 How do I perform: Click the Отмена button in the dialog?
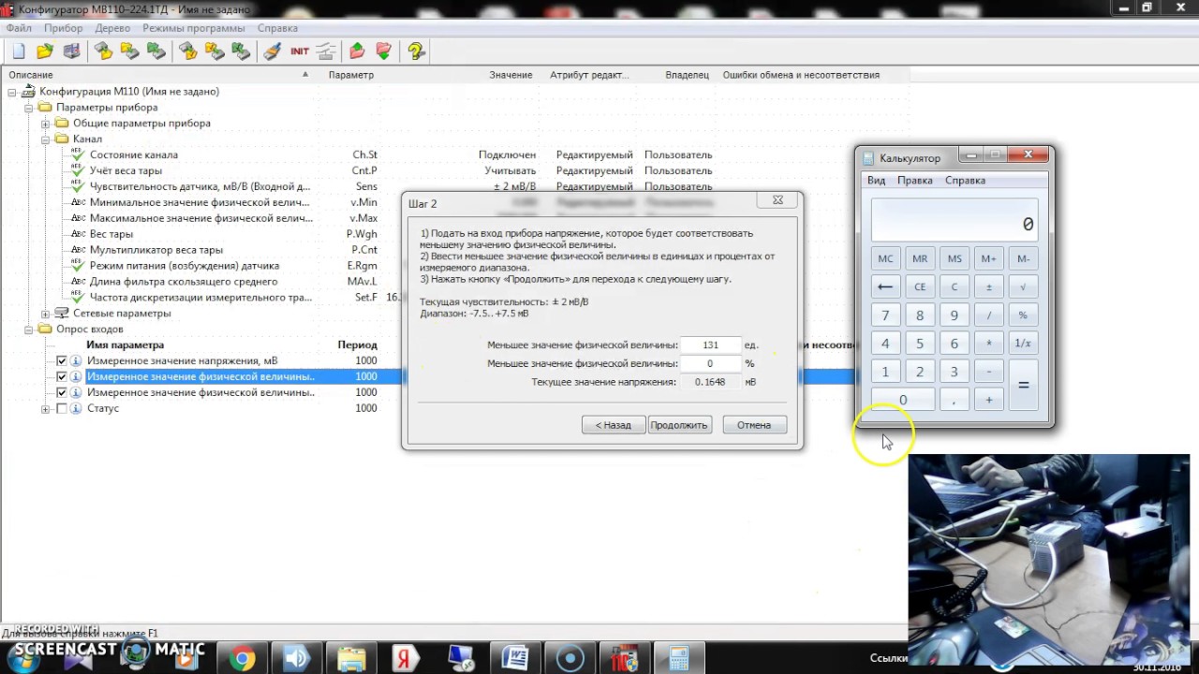754,425
